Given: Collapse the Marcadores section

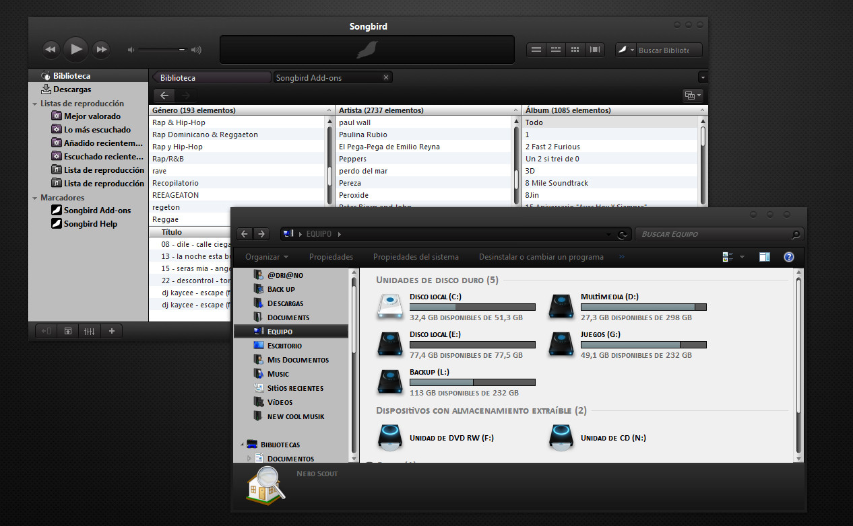Looking at the screenshot, I should point(35,198).
